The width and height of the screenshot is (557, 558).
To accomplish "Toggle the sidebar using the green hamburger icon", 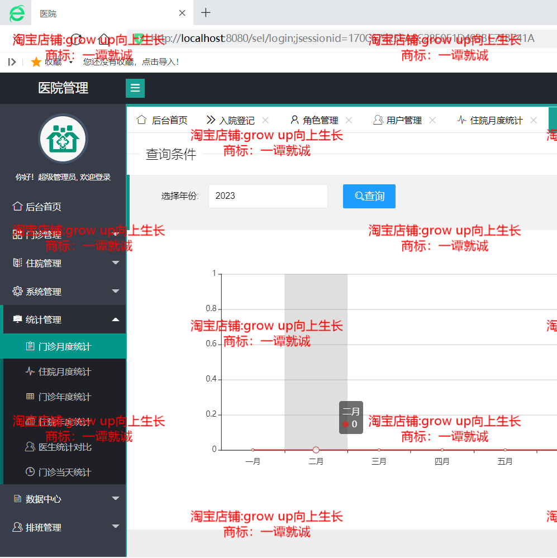I will (135, 88).
